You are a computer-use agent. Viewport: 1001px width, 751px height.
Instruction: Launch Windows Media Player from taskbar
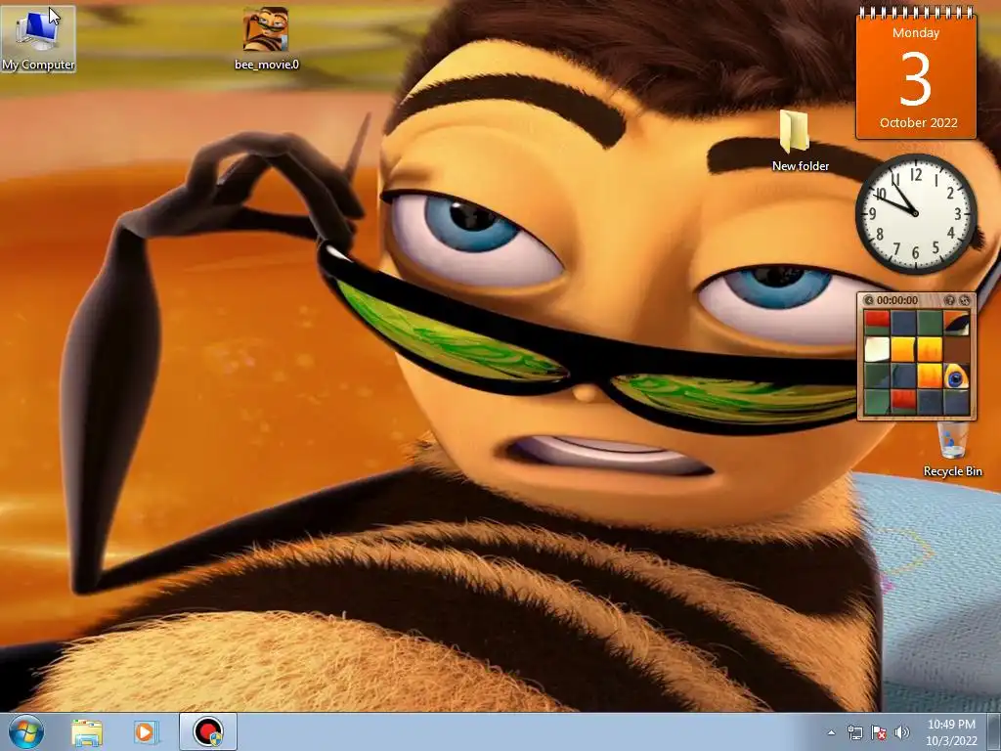pyautogui.click(x=145, y=732)
